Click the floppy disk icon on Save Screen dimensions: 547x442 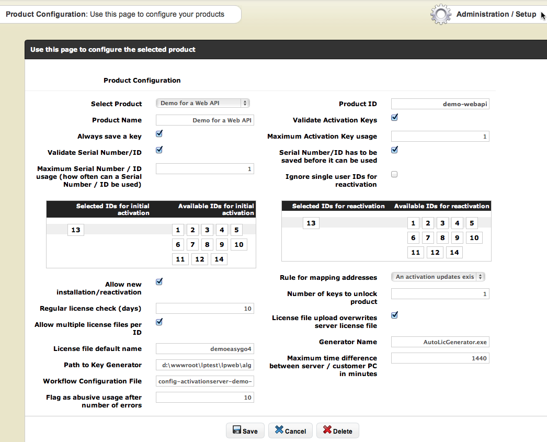tap(237, 430)
